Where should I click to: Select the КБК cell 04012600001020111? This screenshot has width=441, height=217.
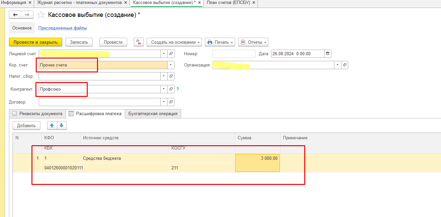[x=105, y=168]
